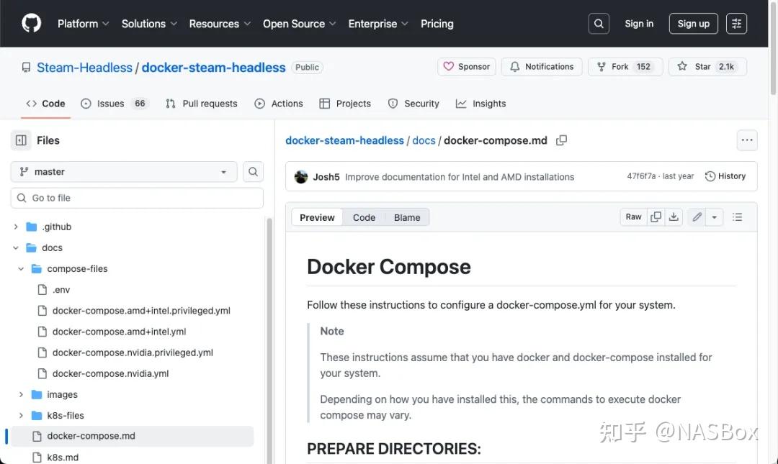Fork the repository
778x464 pixels.
coord(625,66)
